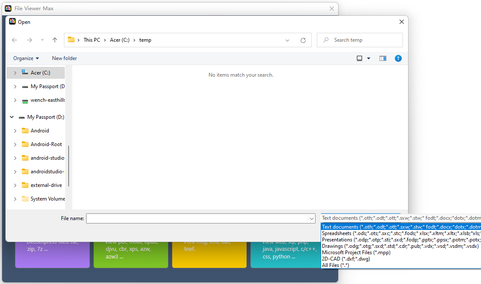
Task: Open the address bar history dropdown
Action: coord(287,40)
